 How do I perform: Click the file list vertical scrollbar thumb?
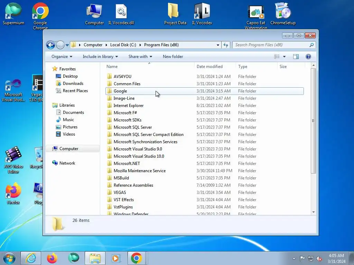click(x=313, y=121)
